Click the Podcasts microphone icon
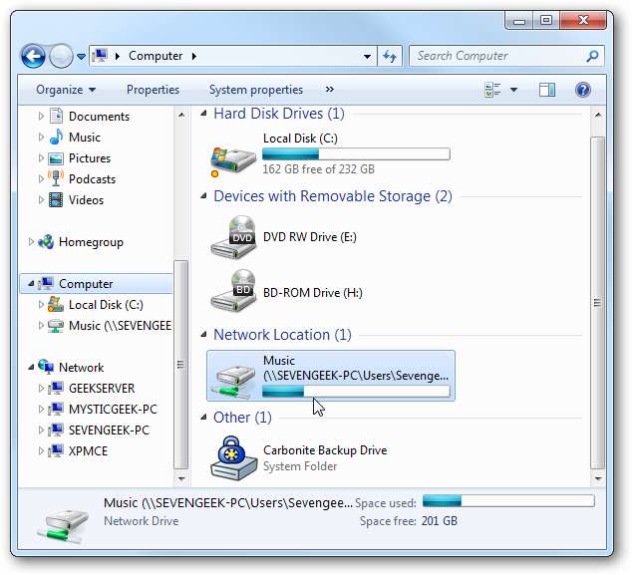632x575 pixels. 56,178
